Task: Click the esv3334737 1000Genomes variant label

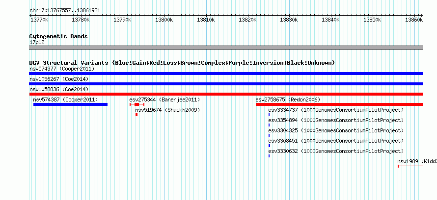Action: tap(336, 110)
